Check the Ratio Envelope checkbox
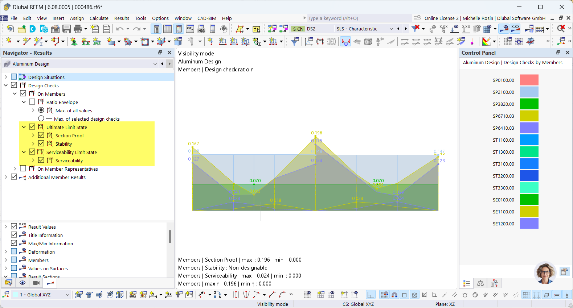The width and height of the screenshot is (573, 308). (x=32, y=102)
